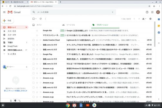This screenshot has height=108, width=162.
Task: Reload the browser page
Action: (x=10, y=6)
